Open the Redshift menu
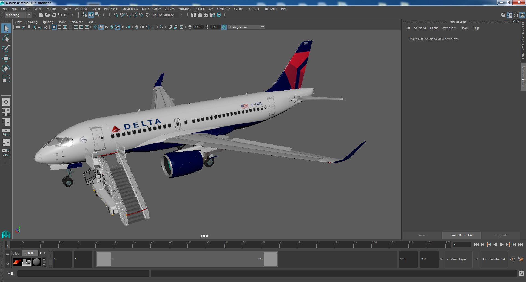Viewport: 526px width, 282px height. (271, 9)
